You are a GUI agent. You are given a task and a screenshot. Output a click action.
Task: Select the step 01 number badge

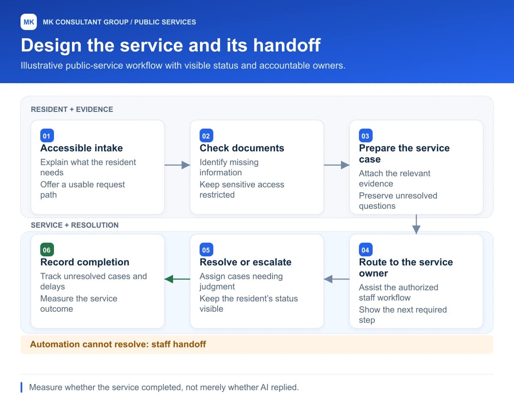(47, 136)
